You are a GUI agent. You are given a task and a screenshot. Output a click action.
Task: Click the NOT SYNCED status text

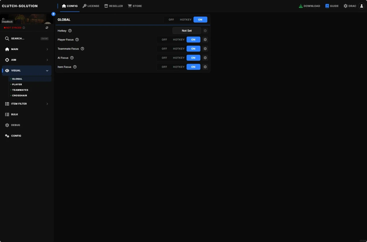[13, 28]
